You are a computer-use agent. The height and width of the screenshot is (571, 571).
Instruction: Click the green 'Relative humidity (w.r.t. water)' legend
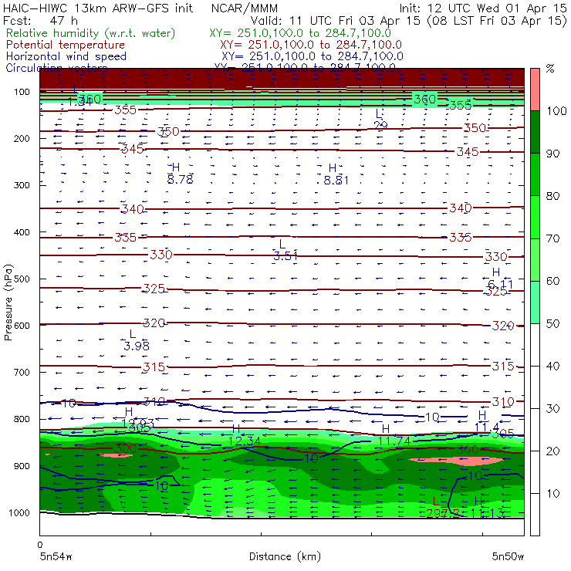pyautogui.click(x=91, y=33)
